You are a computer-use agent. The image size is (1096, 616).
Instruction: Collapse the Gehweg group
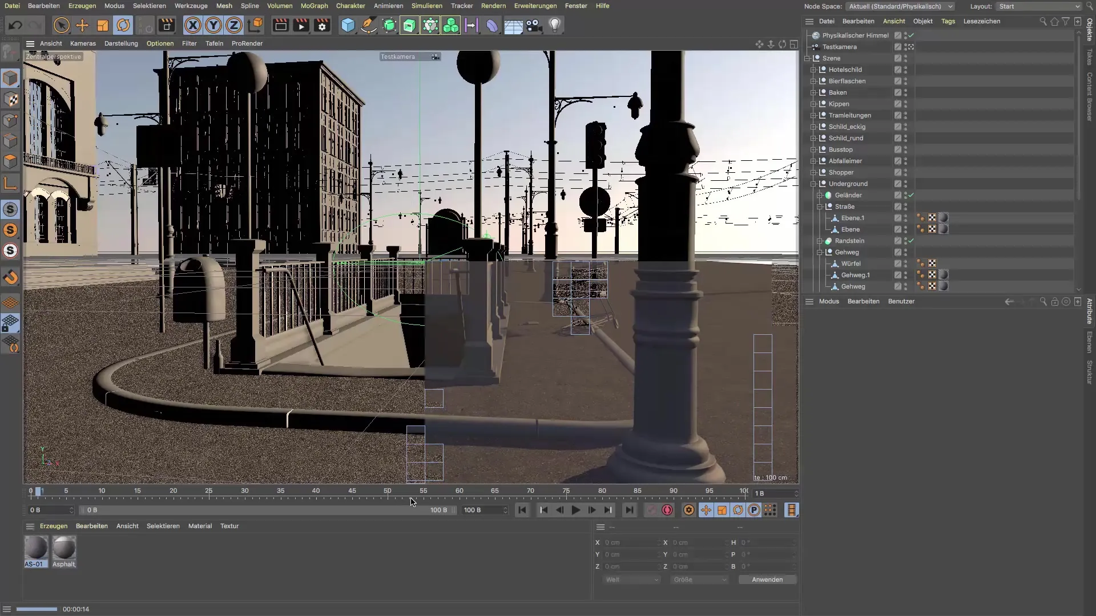click(x=820, y=252)
